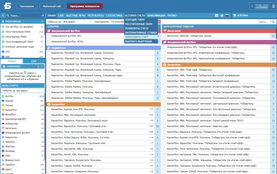Viewport: 277px width, 174px height.
Task: Click the calendar icon near the gear
Action: [x=217, y=15]
